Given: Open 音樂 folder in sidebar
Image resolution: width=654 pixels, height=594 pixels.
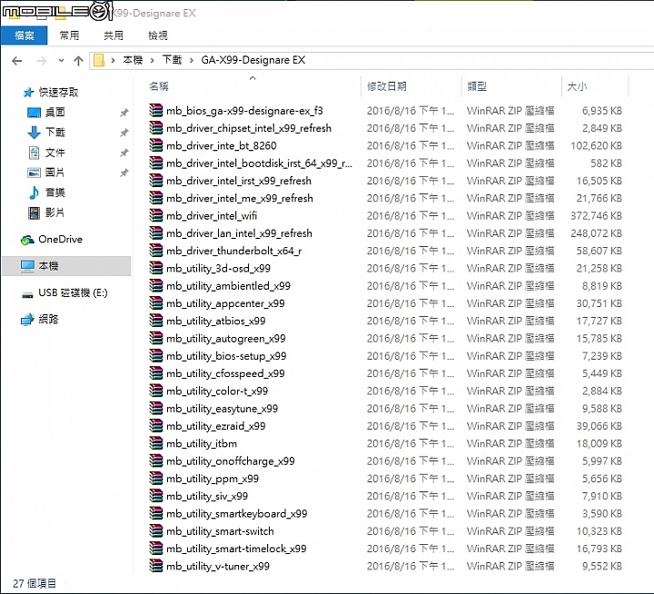Looking at the screenshot, I should [55, 193].
